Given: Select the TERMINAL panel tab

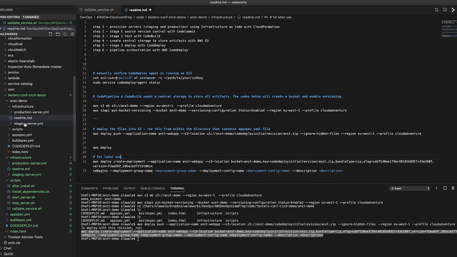Looking at the screenshot, I should (177, 188).
